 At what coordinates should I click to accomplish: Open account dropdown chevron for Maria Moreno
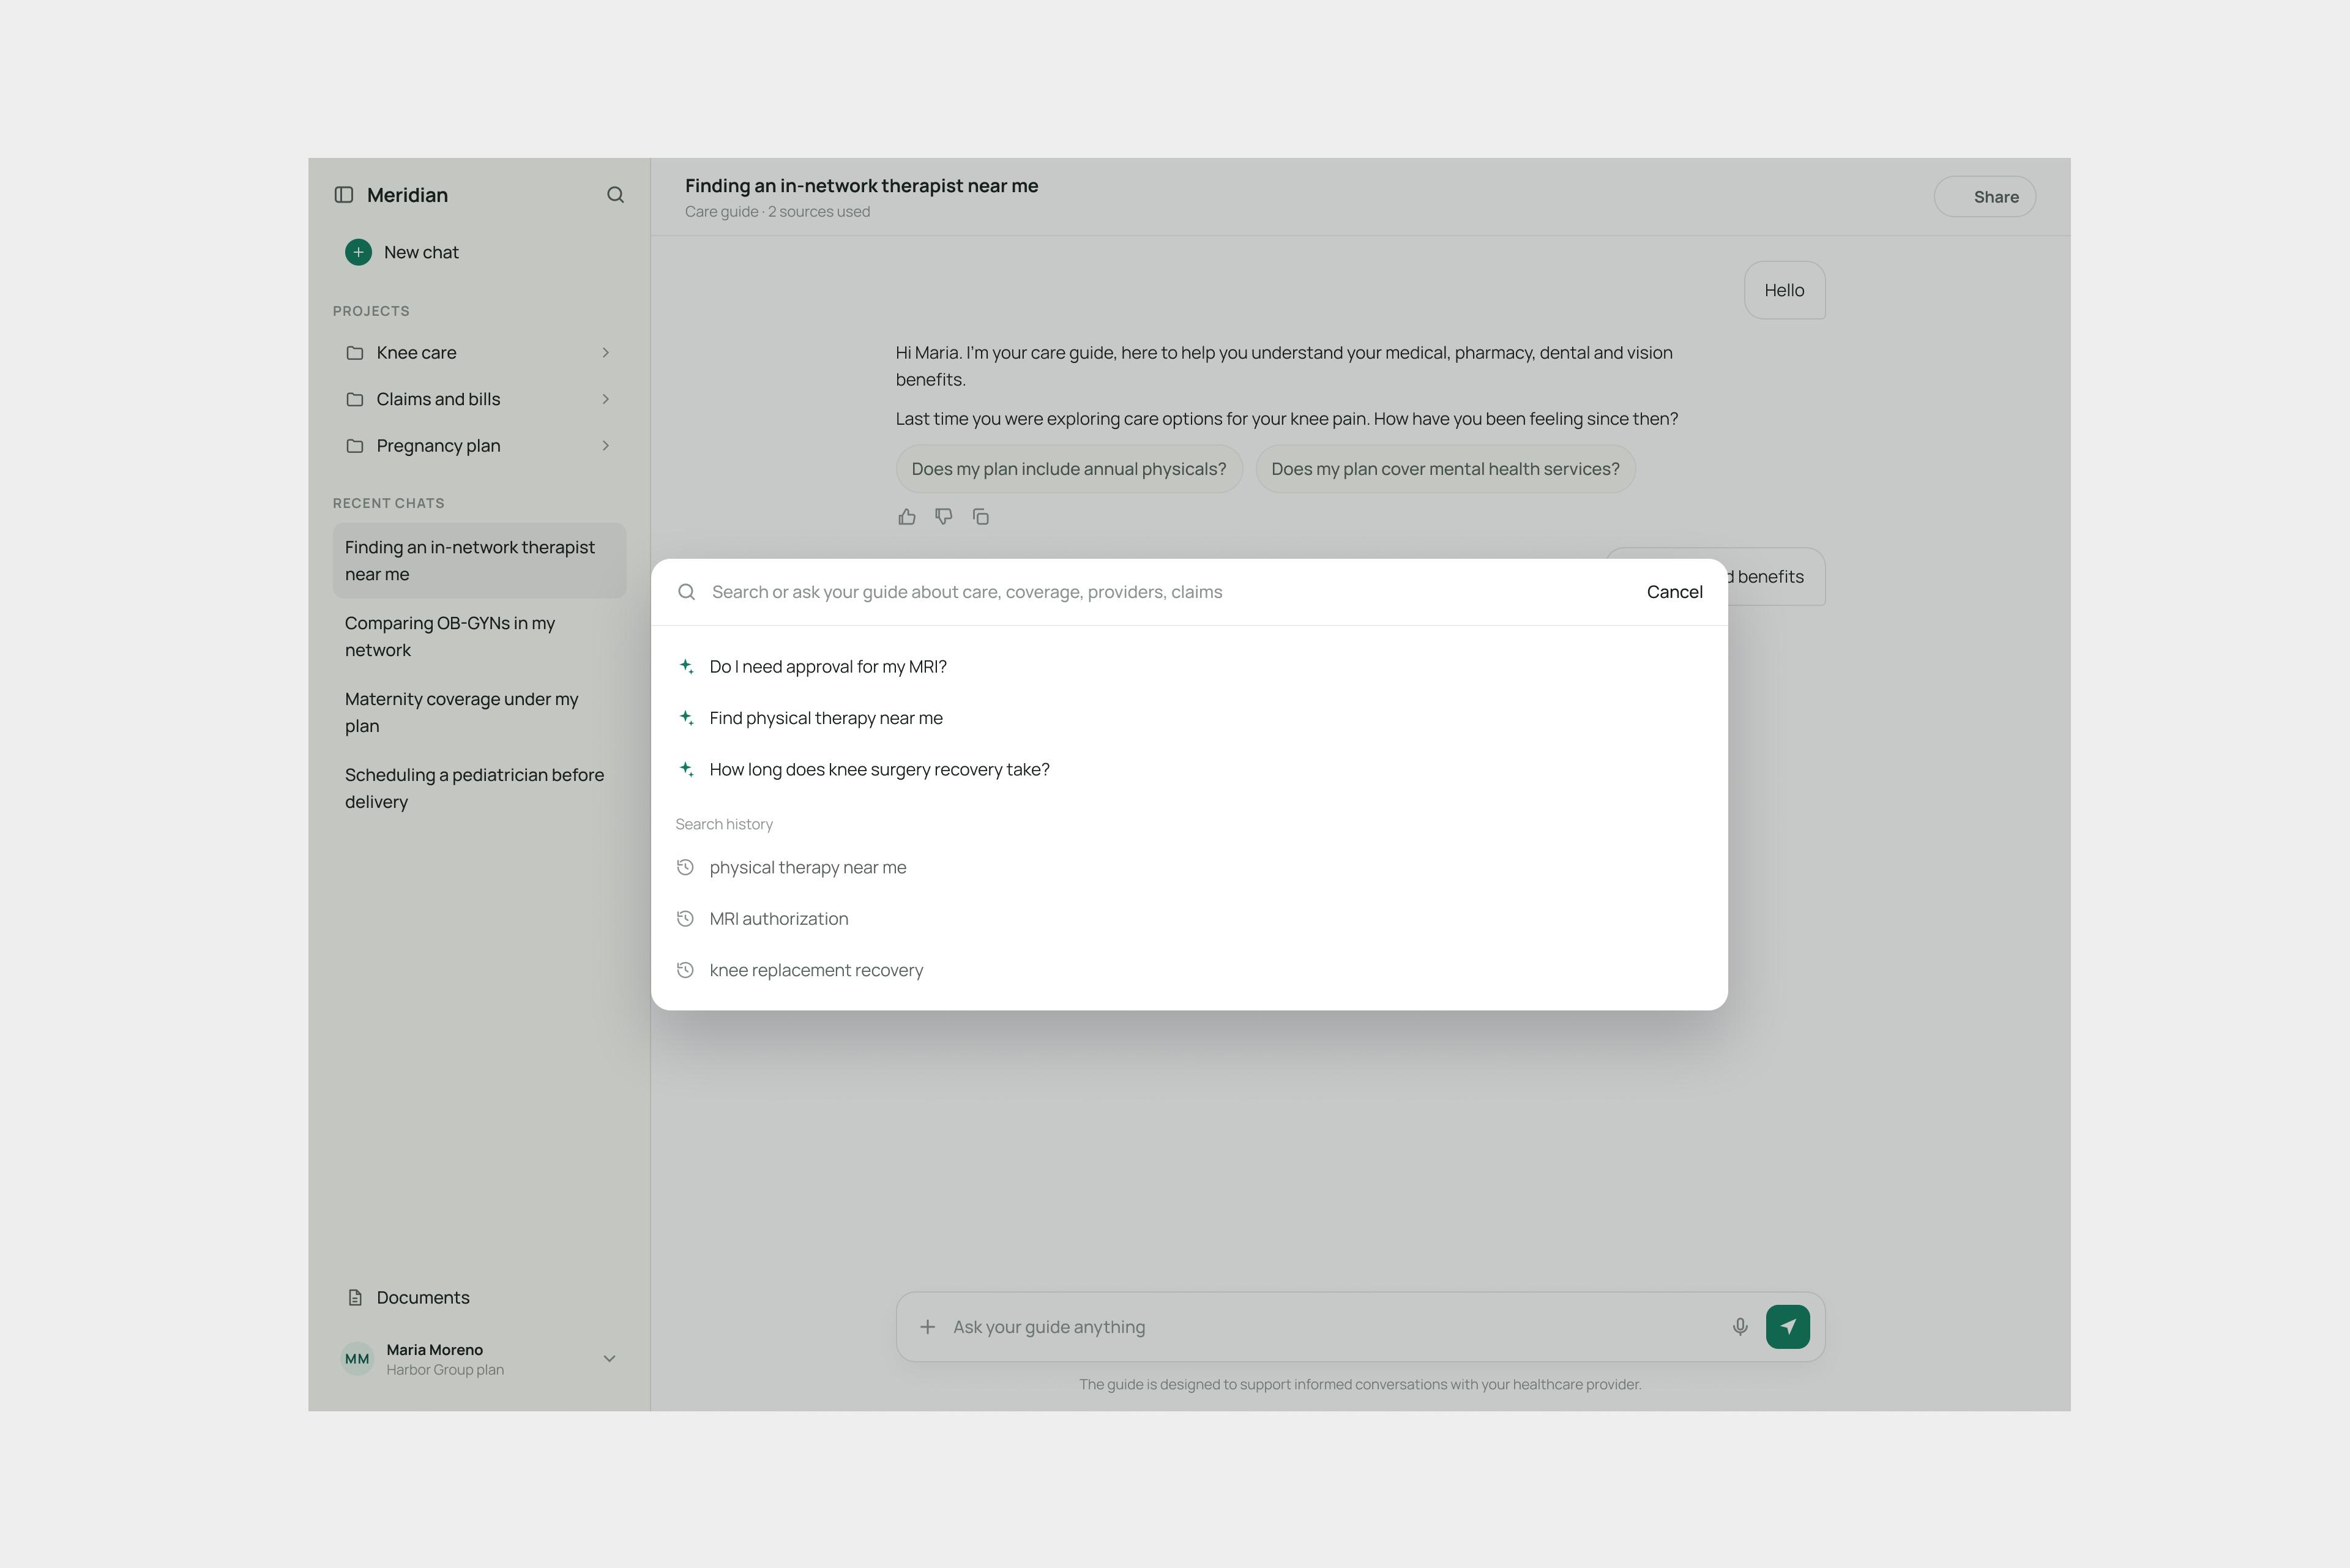coord(609,1359)
